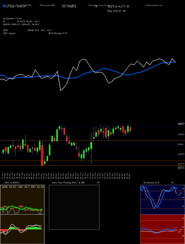This screenshot has height=244, width=185.
Task: Click the 'MACD: 1349.15, 1334.22, 14.93 C' line
Action: (x=21, y=24)
